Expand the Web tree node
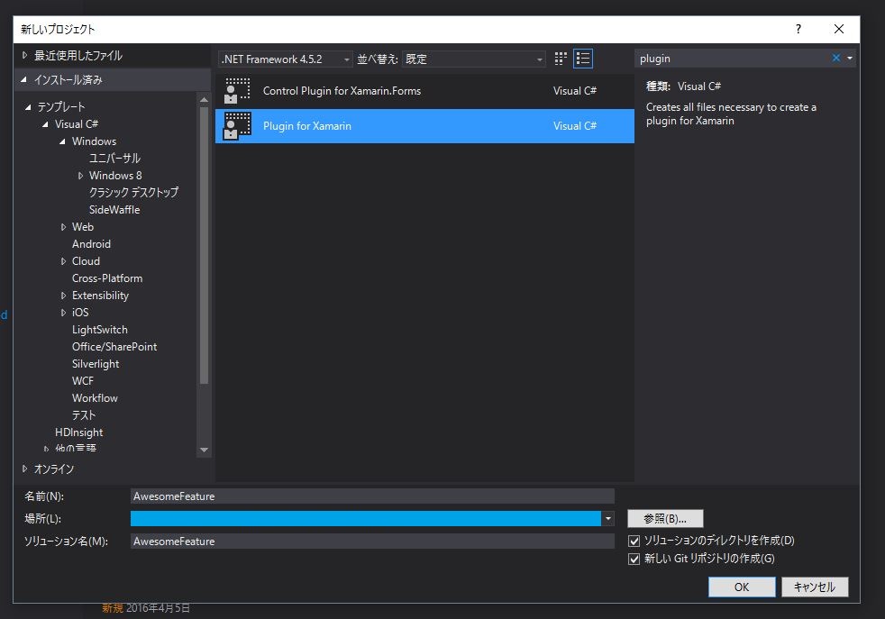This screenshot has width=885, height=619. [x=63, y=227]
